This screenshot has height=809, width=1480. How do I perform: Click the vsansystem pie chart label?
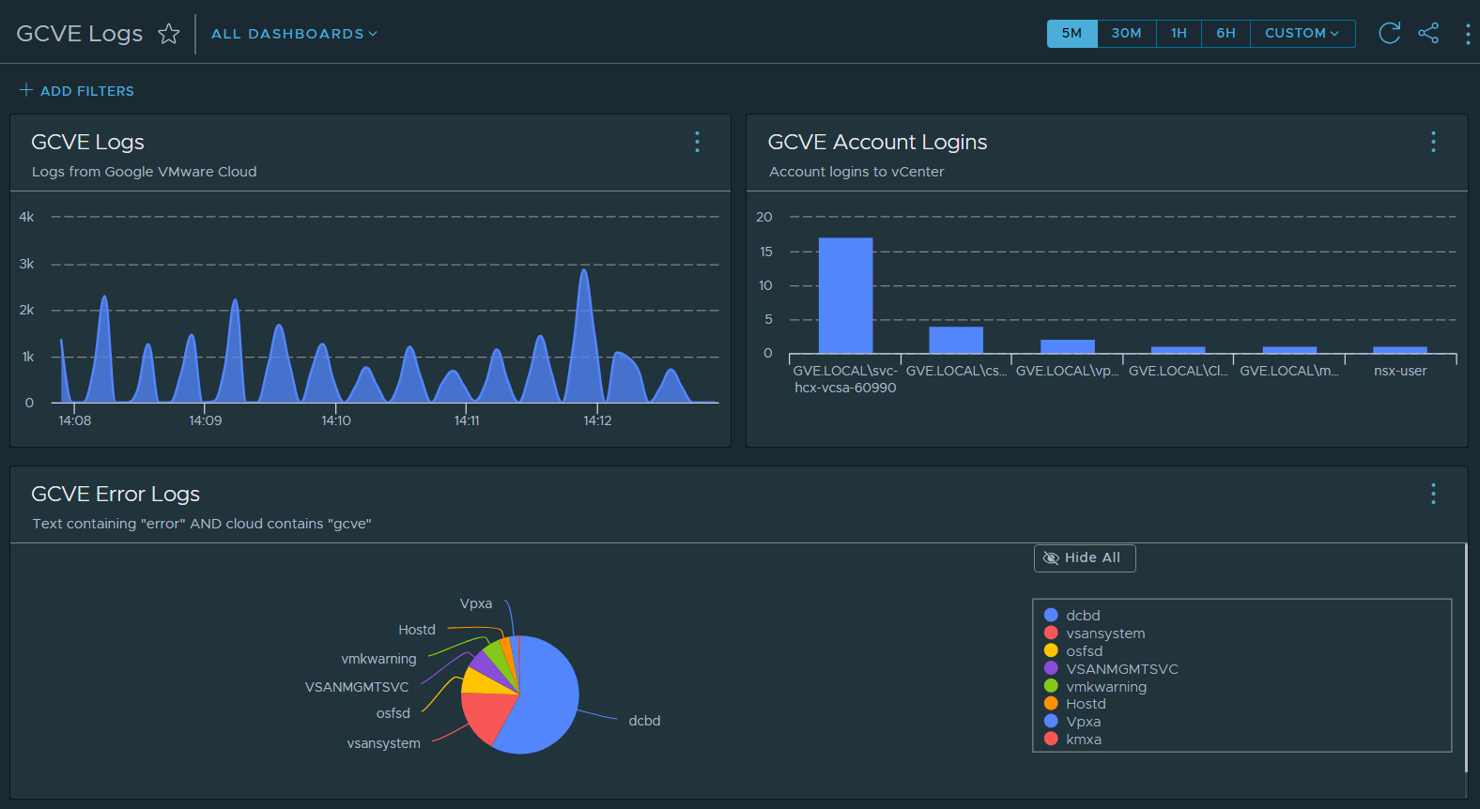pos(383,743)
